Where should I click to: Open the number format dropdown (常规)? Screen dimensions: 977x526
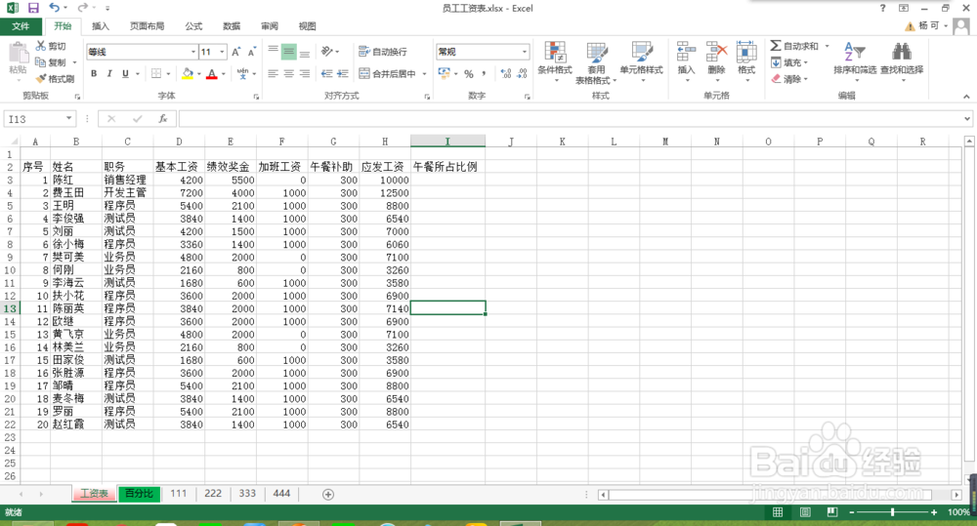point(525,52)
